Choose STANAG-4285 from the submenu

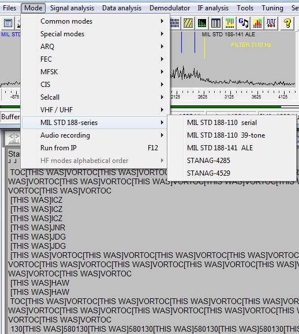tap(208, 161)
